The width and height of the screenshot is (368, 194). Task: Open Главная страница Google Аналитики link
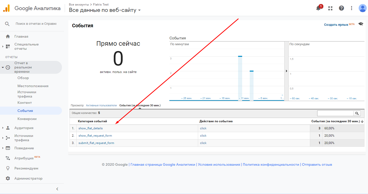tap(163, 164)
